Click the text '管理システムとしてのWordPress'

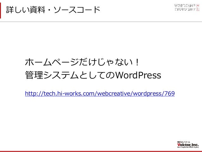tap(93, 75)
